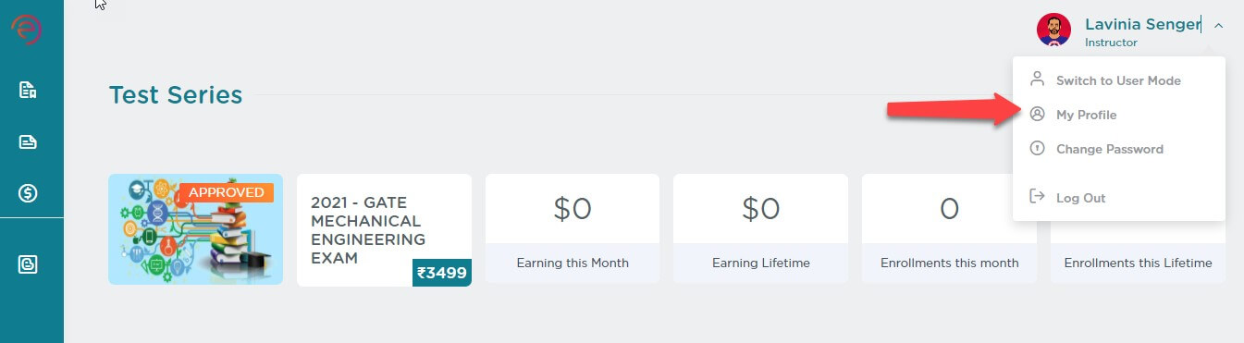Click the My Profile circle user icon
1244x343 pixels.
(x=1037, y=115)
